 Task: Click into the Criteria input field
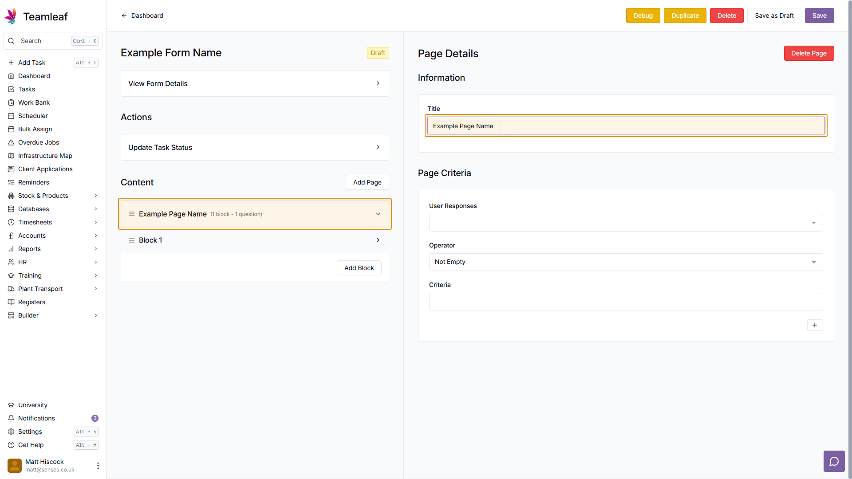(x=626, y=302)
